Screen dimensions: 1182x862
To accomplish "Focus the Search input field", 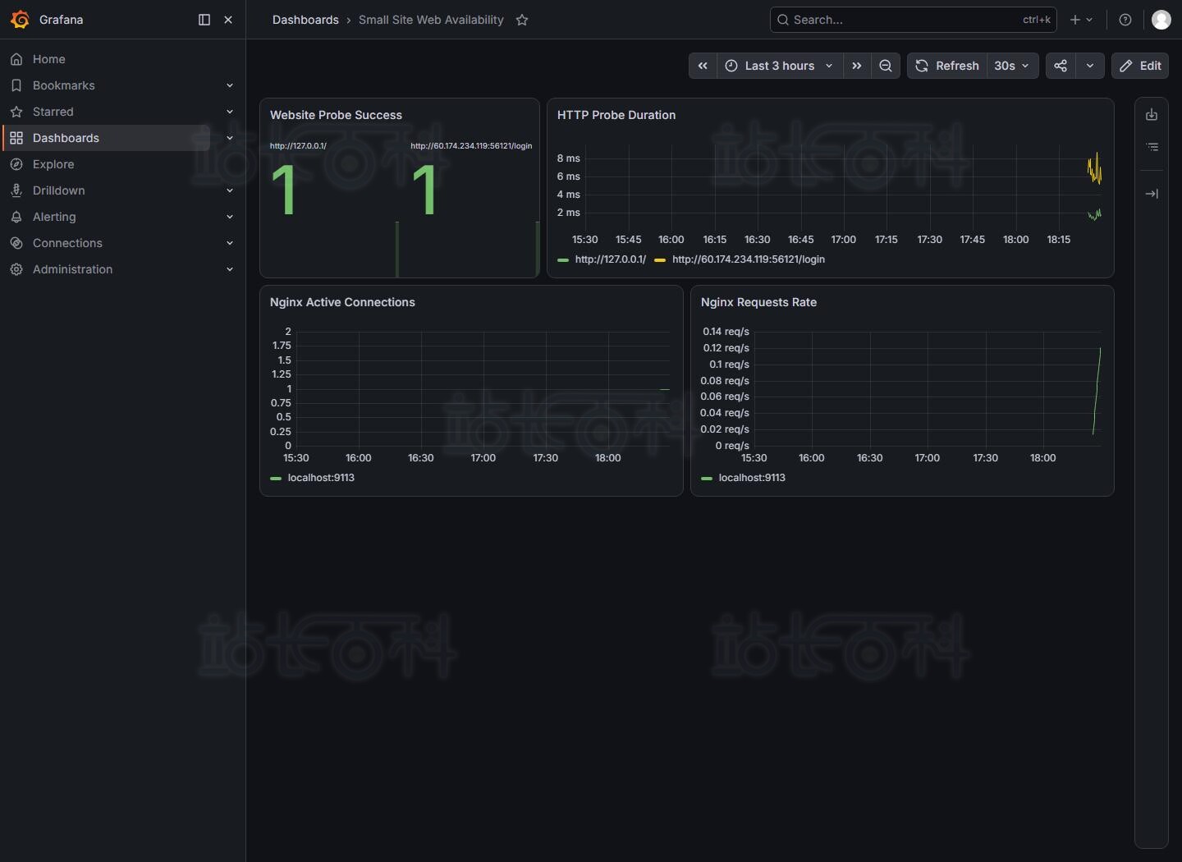I will [x=913, y=20].
